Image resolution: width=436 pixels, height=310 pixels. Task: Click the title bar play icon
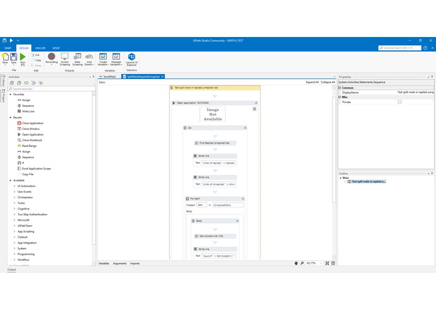(11, 41)
